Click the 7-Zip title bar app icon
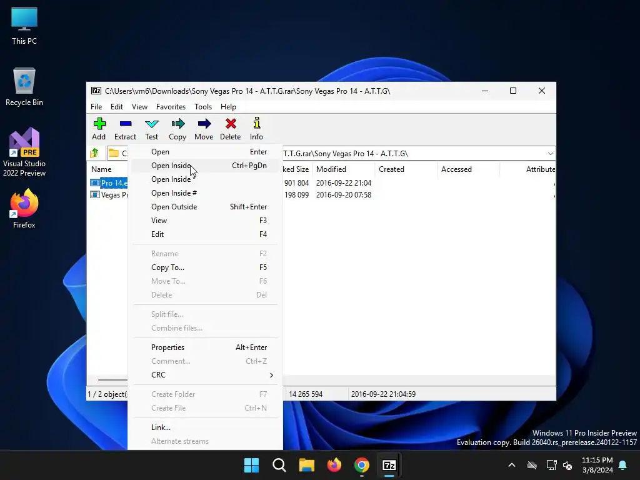Viewport: 640px width, 480px height. click(x=96, y=91)
